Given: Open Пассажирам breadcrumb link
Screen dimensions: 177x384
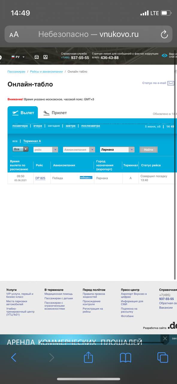Looking at the screenshot, I should [x=16, y=72].
